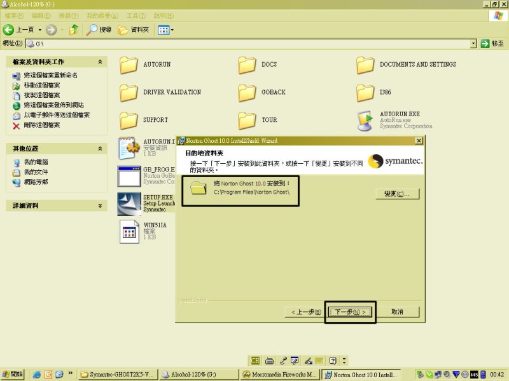
Task: Cancel the wizard with 取消
Action: point(397,312)
